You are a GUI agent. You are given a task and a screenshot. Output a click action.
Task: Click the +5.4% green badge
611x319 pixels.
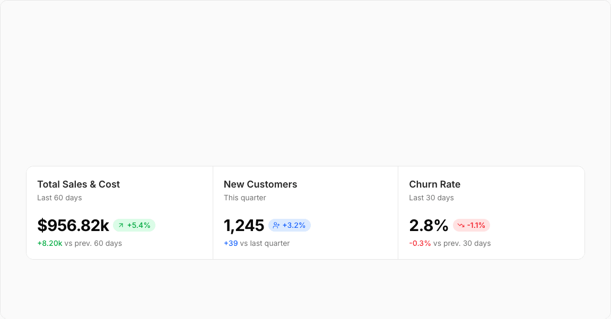click(x=134, y=225)
